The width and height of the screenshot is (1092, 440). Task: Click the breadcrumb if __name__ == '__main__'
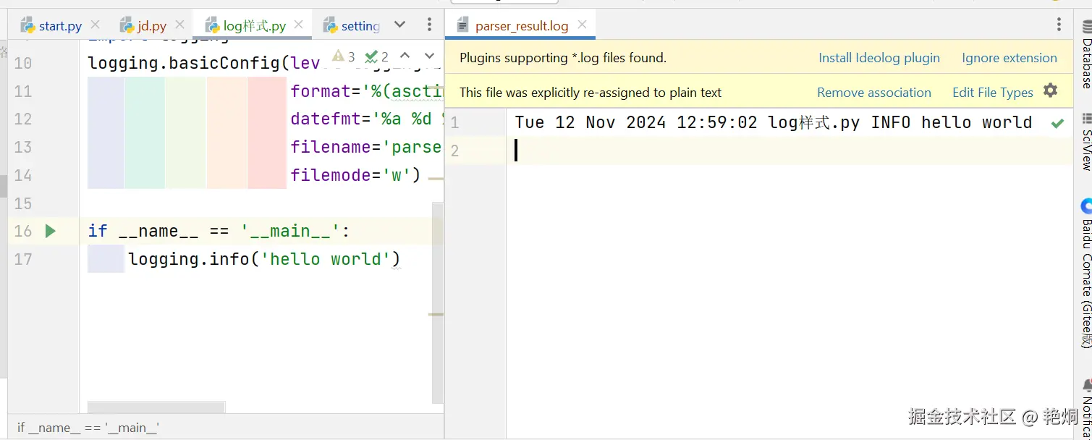click(x=88, y=428)
